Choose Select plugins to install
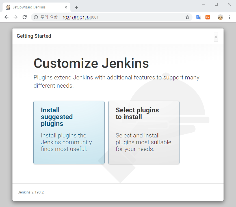 tap(144, 132)
